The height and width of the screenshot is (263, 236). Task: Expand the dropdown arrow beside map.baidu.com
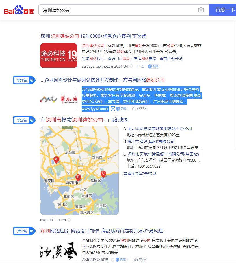coord(69,220)
